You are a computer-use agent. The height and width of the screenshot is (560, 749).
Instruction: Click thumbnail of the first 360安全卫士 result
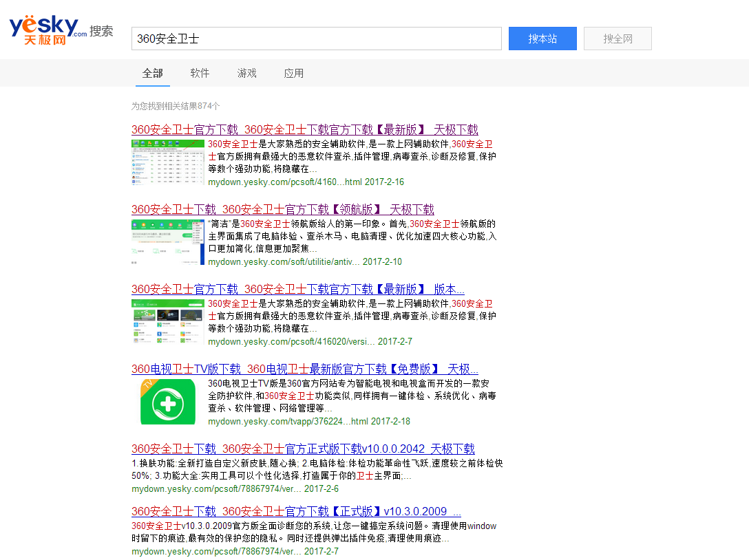(x=168, y=162)
